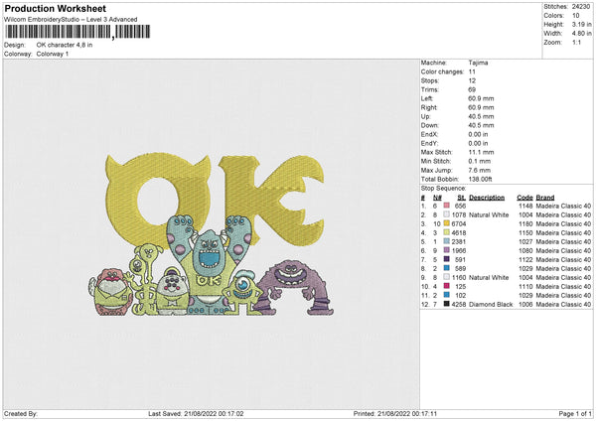
Task: Select the Colorway 1 value
Action: tap(53, 54)
